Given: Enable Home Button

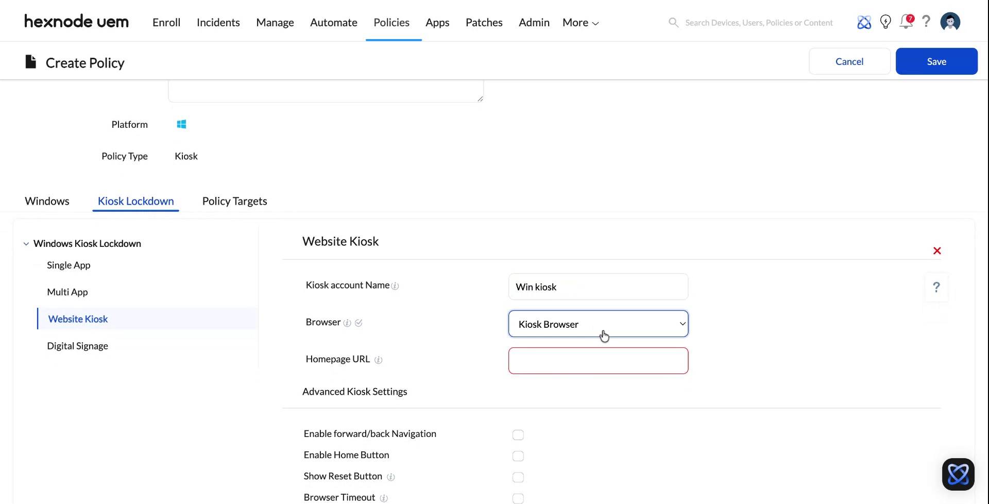Looking at the screenshot, I should (518, 456).
